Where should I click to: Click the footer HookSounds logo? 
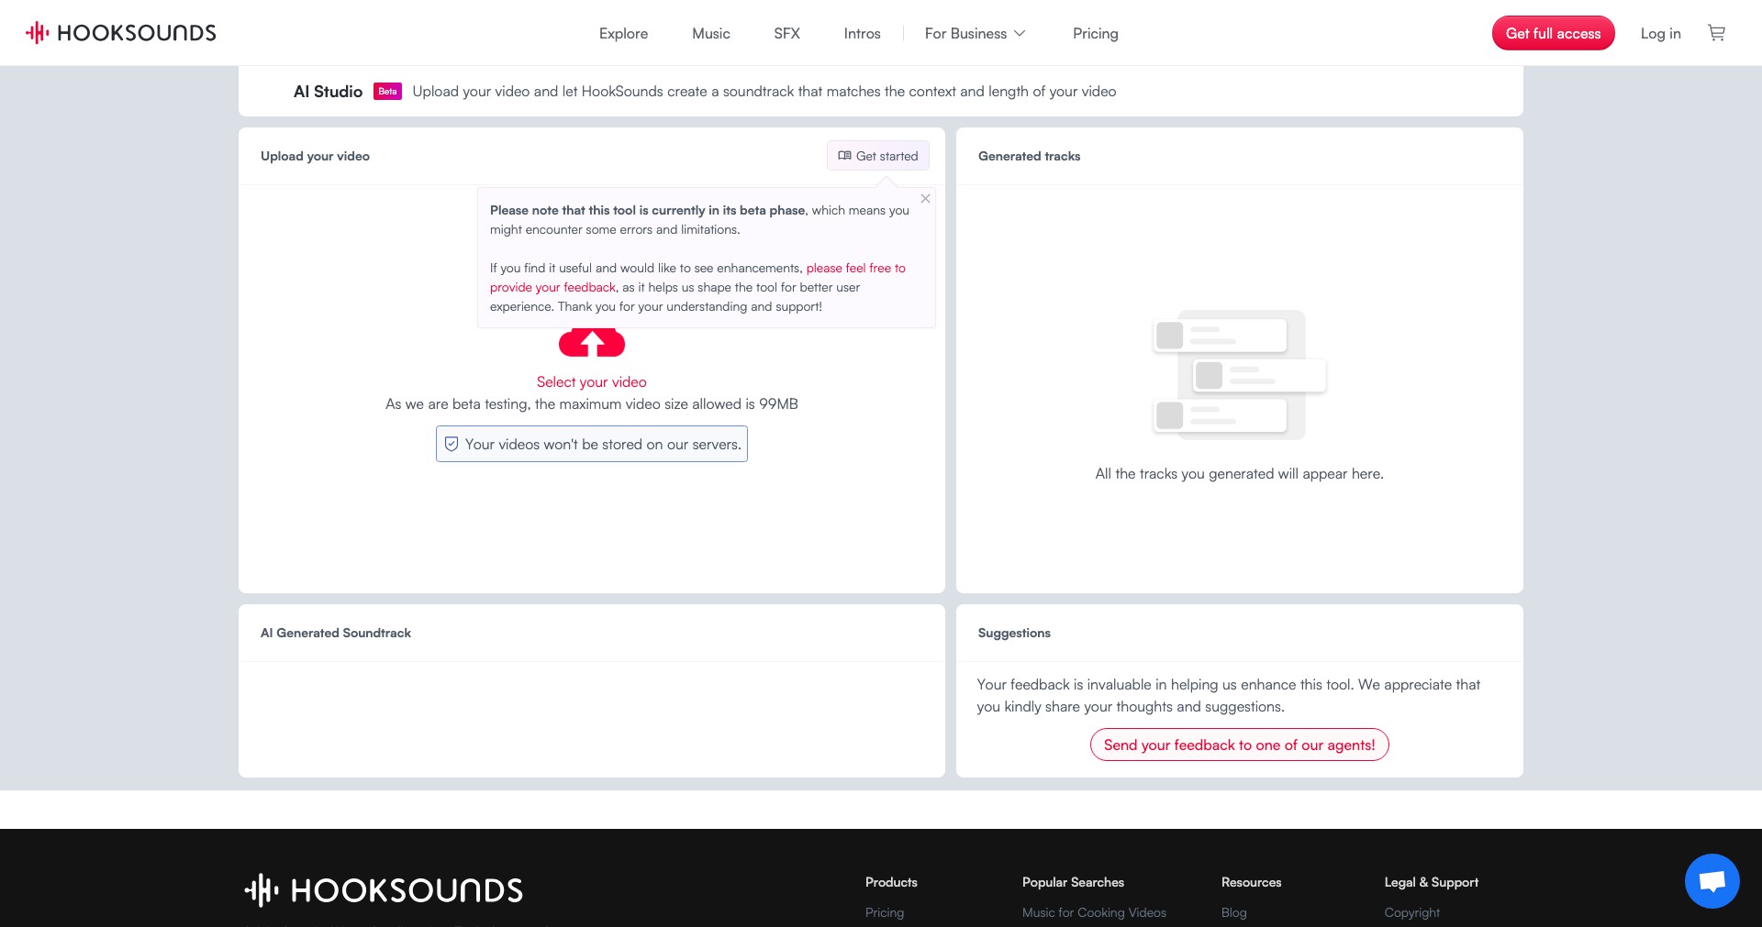tap(384, 889)
